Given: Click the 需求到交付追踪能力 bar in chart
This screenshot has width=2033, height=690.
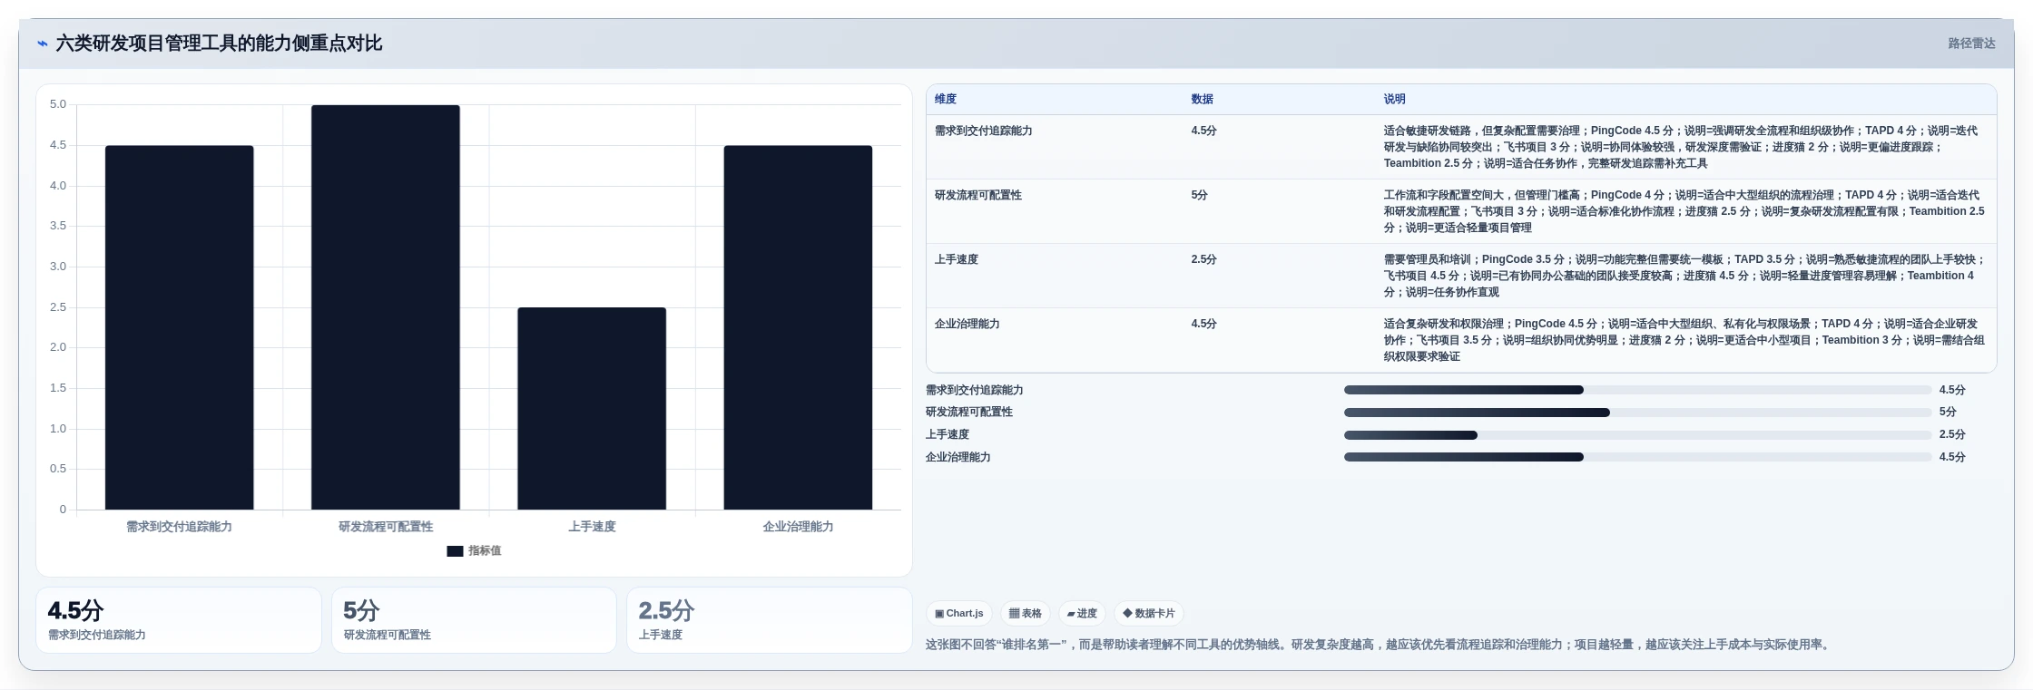Looking at the screenshot, I should point(180,327).
